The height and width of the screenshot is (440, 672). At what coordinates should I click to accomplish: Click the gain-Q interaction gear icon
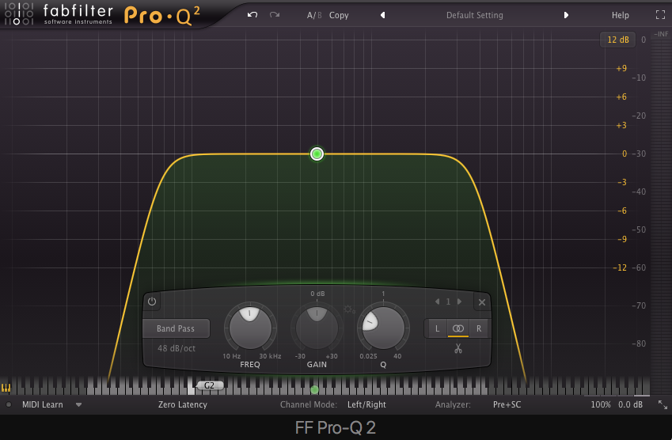[x=348, y=309]
